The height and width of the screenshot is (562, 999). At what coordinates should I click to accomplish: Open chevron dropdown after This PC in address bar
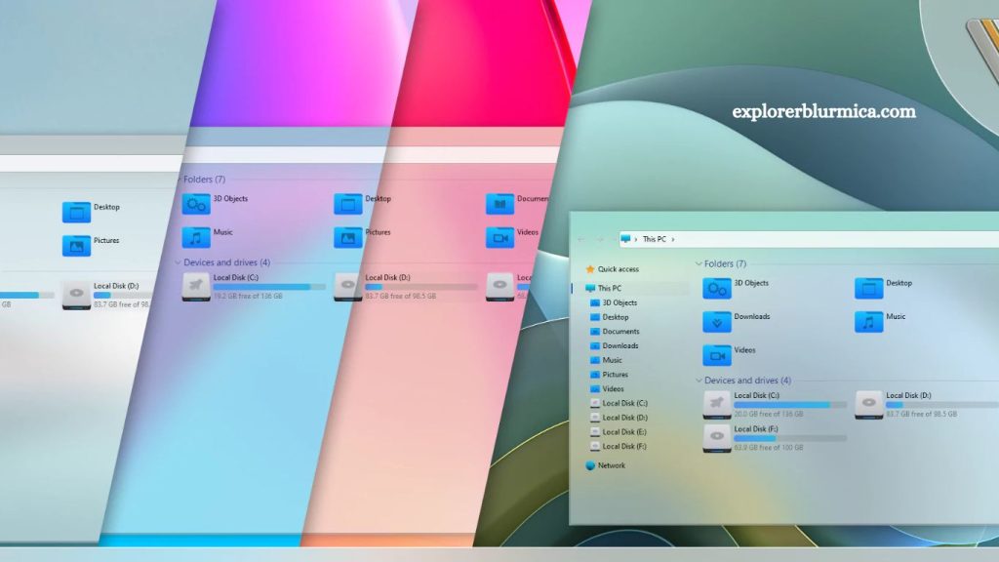click(x=673, y=240)
